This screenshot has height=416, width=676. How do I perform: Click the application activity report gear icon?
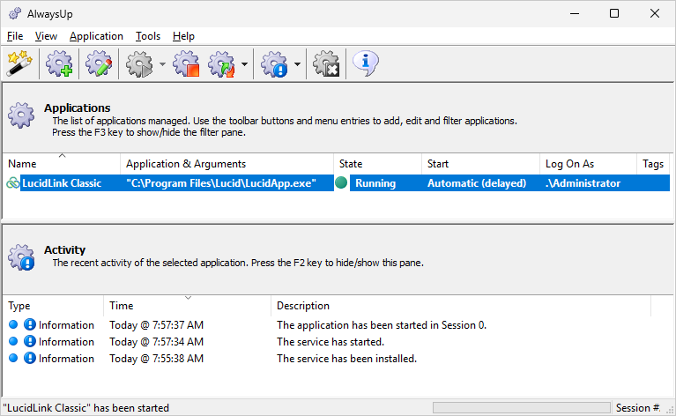tap(274, 63)
